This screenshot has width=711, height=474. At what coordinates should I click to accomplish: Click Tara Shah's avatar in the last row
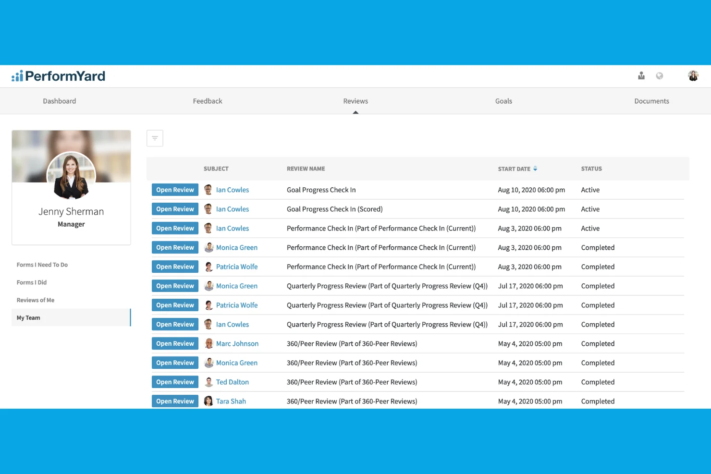coord(208,401)
